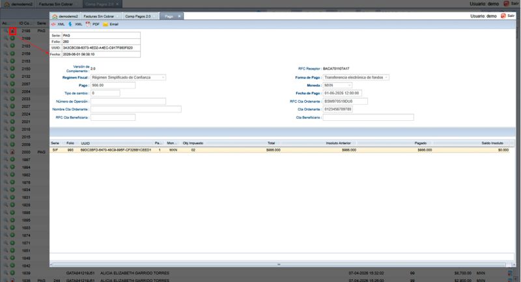Switch to Facturas Sin Cobrar tab
521x282 pixels.
click(101, 16)
